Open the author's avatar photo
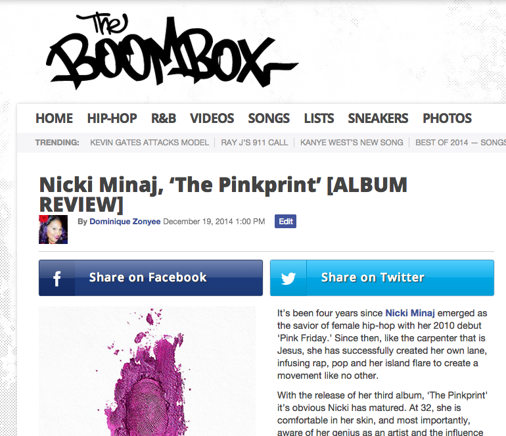Image resolution: width=506 pixels, height=436 pixels. [x=53, y=230]
